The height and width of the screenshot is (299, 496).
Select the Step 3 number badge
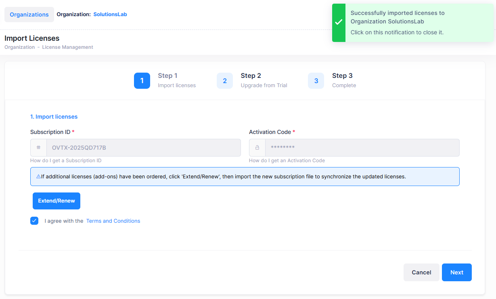316,81
